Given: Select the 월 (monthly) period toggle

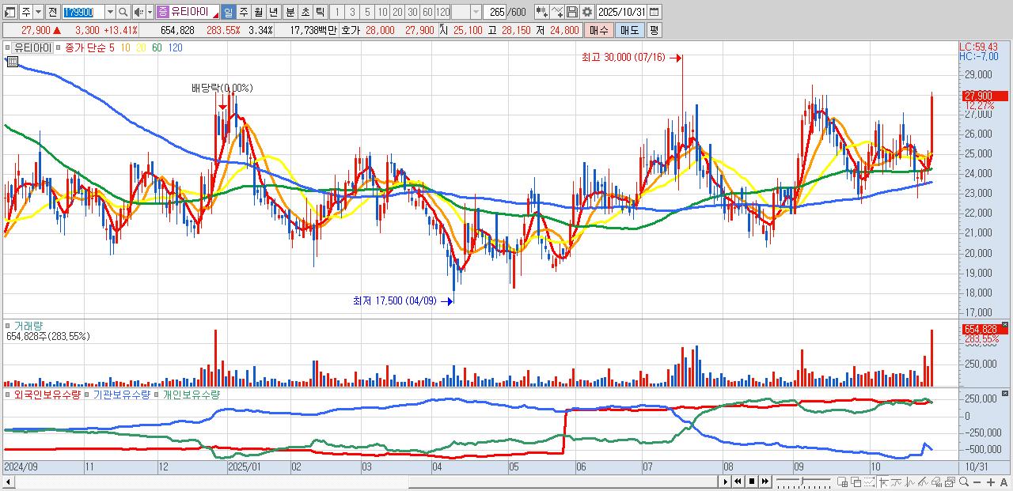Looking at the screenshot, I should point(258,12).
